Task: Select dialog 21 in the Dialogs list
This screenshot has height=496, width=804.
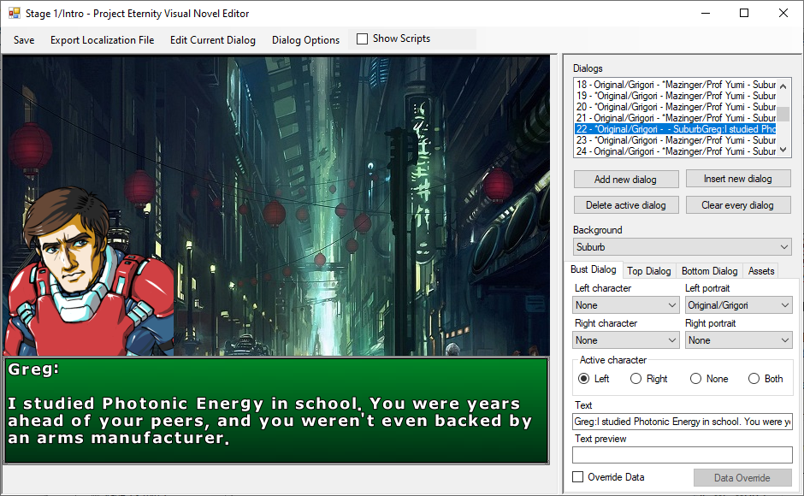Action: point(676,118)
